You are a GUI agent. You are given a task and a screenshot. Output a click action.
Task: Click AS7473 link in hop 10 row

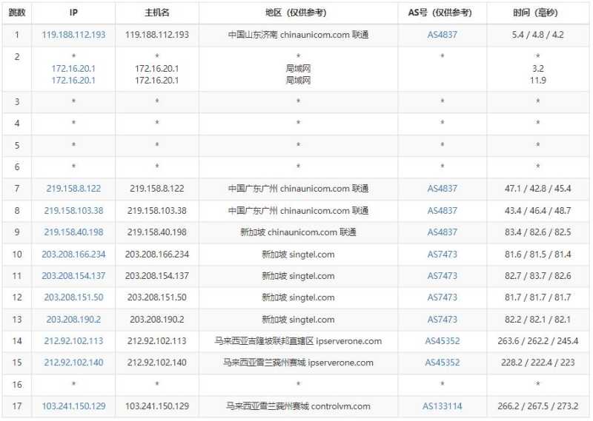coord(442,254)
